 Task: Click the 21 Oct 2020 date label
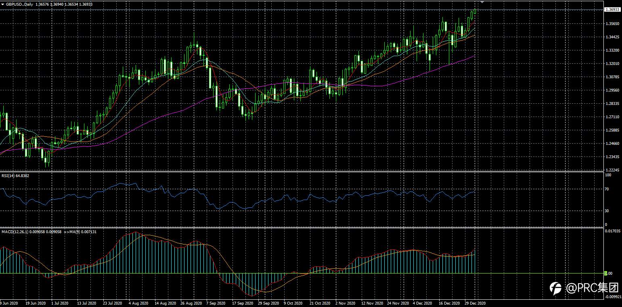pyautogui.click(x=320, y=303)
